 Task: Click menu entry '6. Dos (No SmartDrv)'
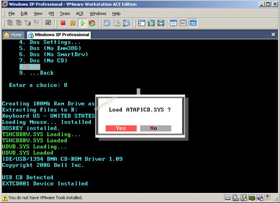[53, 55]
